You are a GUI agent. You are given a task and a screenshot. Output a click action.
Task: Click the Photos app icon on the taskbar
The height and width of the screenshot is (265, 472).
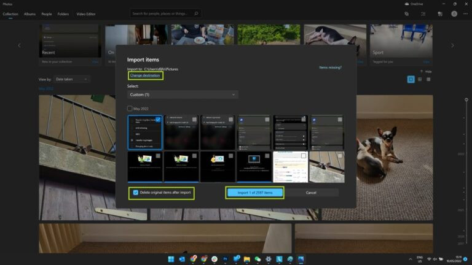(x=301, y=259)
